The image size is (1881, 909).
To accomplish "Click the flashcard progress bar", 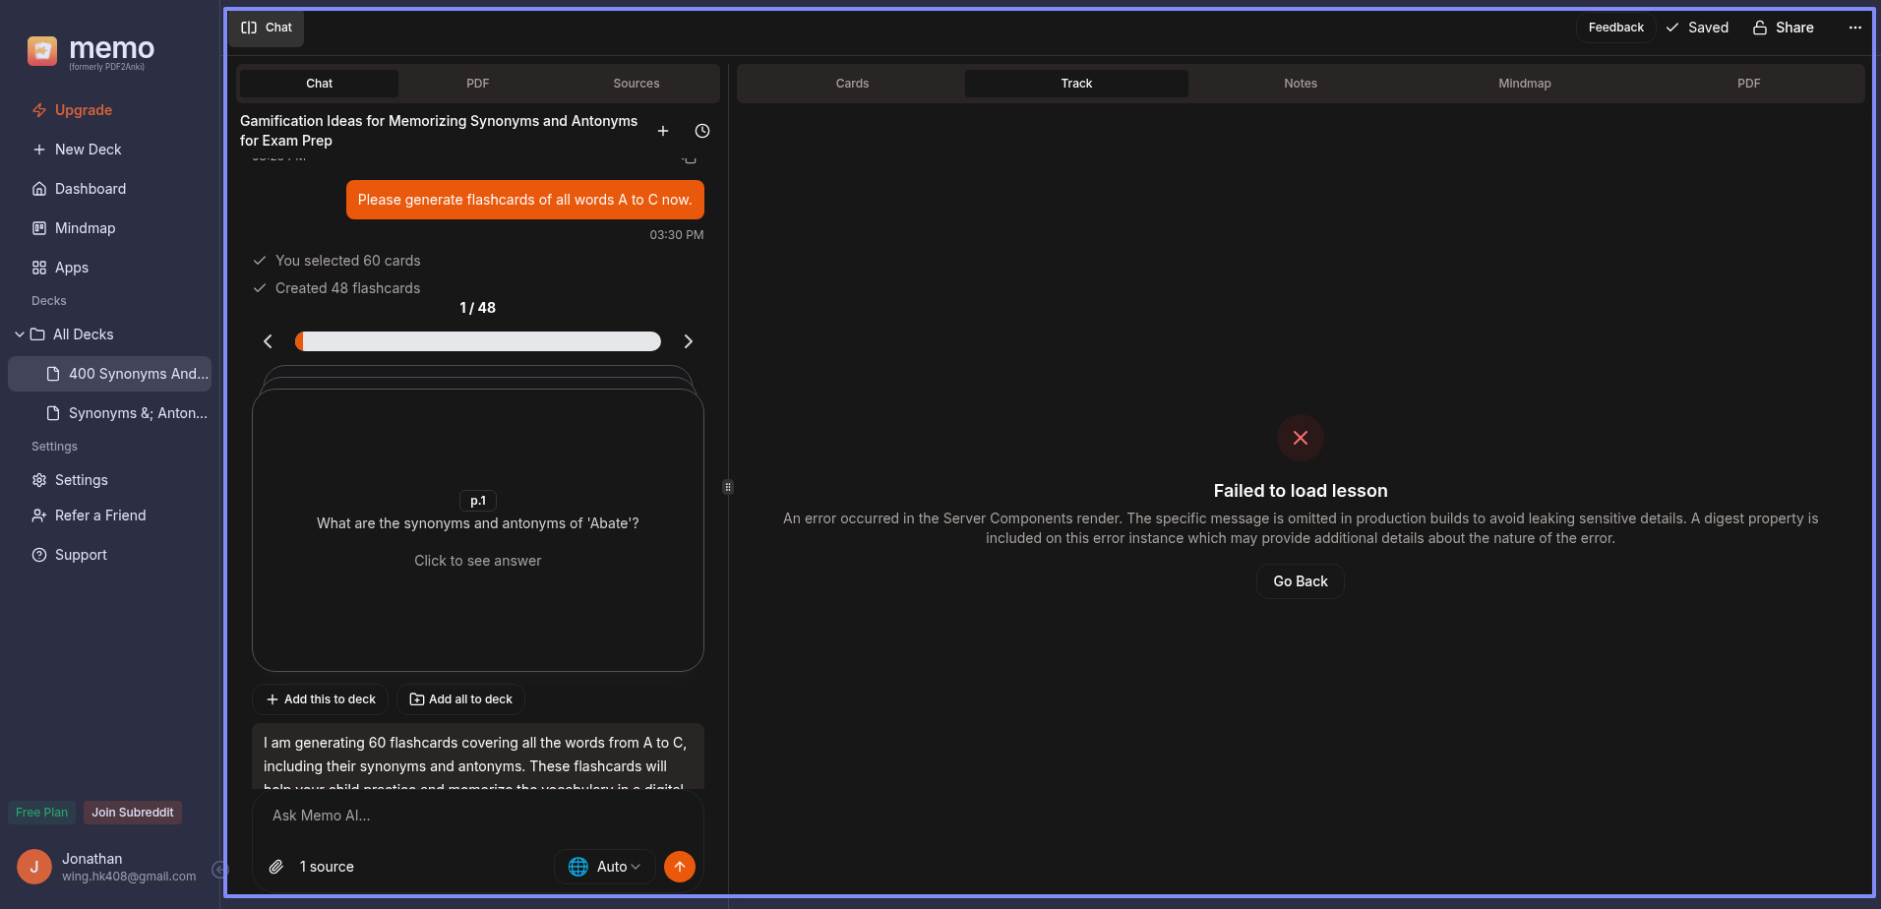I will (x=478, y=341).
